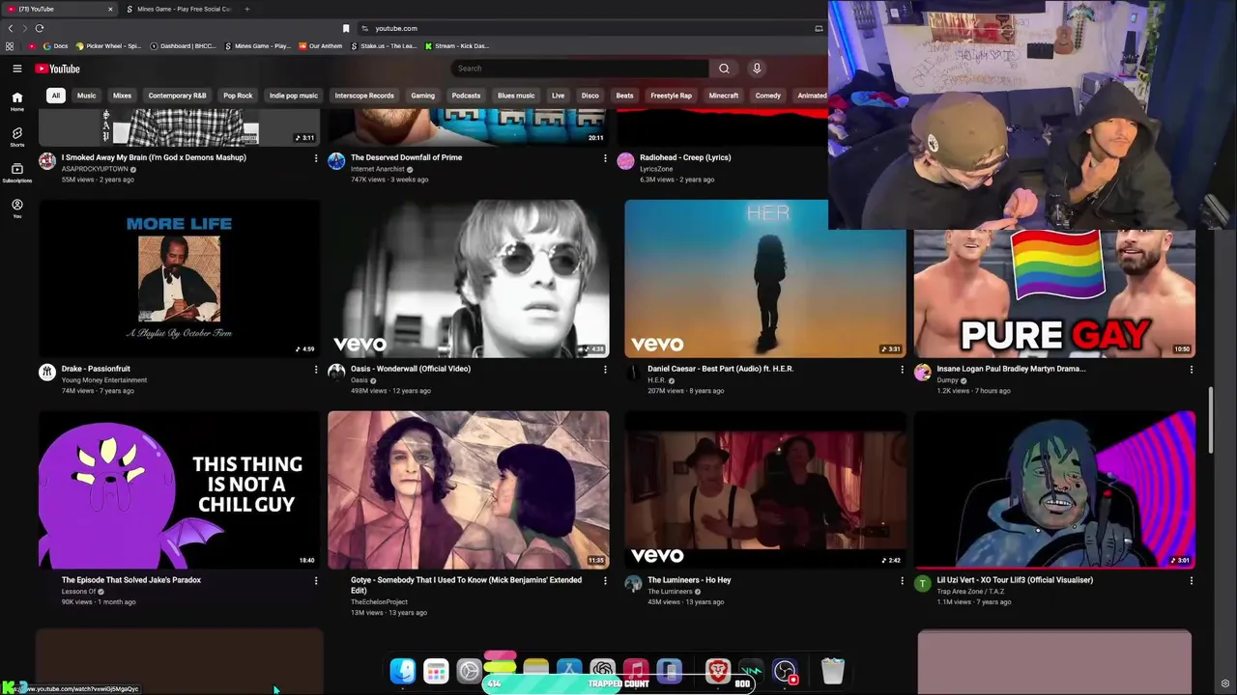Click the YouTube logo
This screenshot has height=695, width=1237.
point(58,69)
